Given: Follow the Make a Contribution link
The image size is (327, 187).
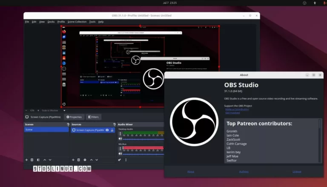Looking at the screenshot, I should tap(237, 109).
